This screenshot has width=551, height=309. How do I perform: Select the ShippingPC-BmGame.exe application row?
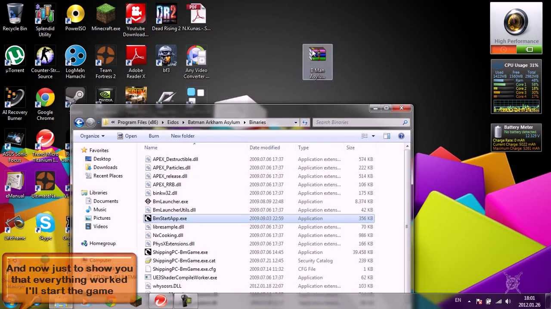tap(259, 252)
